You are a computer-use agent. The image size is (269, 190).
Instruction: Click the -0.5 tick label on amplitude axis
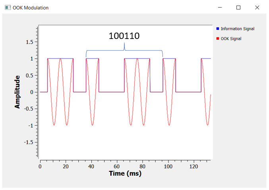(28, 109)
